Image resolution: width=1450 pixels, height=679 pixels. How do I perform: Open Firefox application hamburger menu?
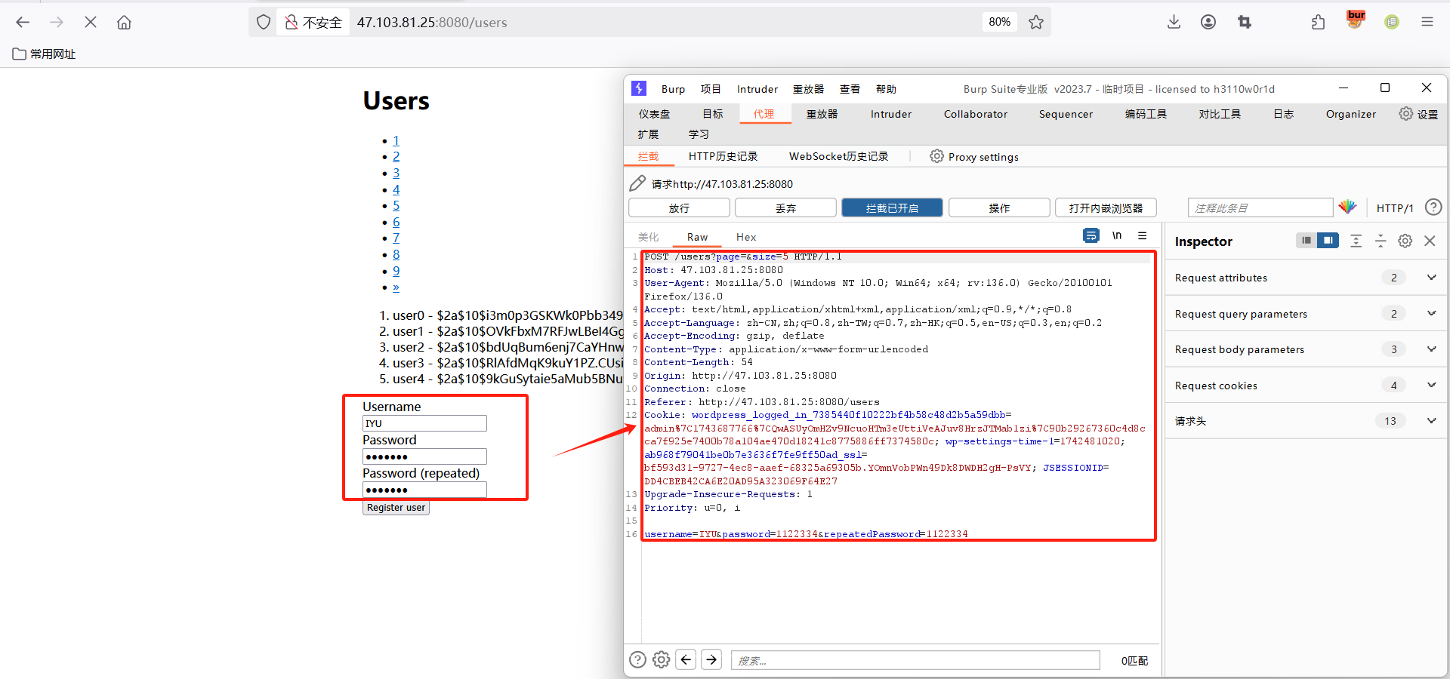pos(1427,22)
